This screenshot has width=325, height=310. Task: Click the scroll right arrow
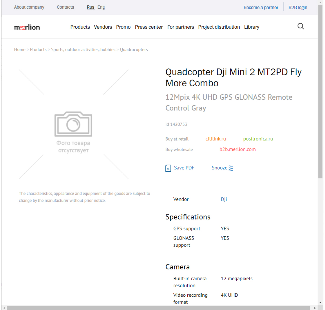click(x=315, y=308)
